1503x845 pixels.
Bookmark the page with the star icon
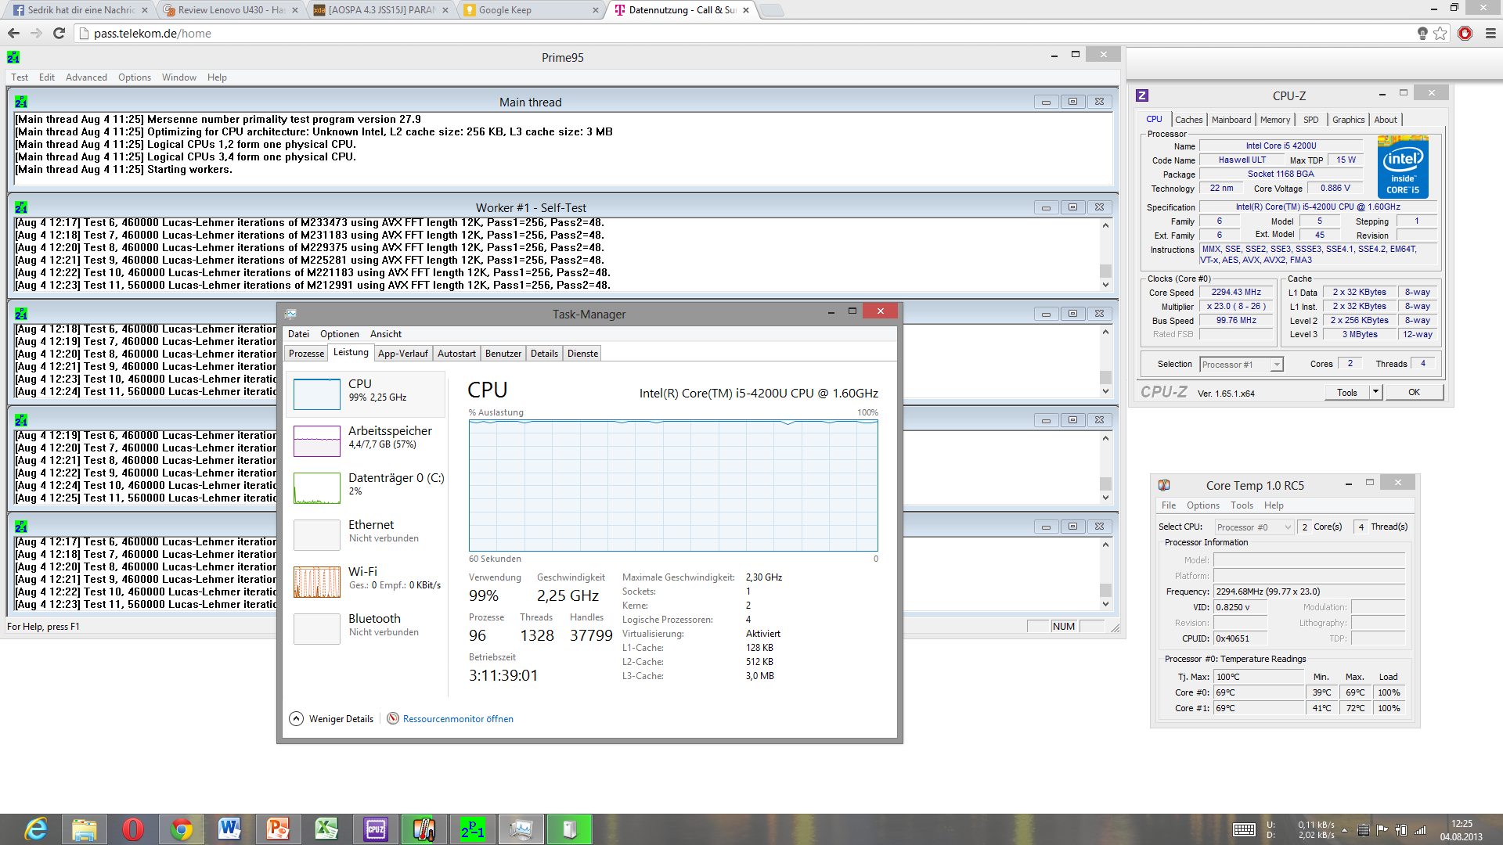1440,33
